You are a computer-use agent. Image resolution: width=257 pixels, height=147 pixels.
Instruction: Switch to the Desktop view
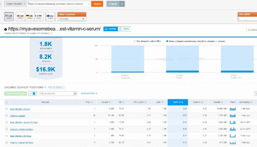(111, 29)
